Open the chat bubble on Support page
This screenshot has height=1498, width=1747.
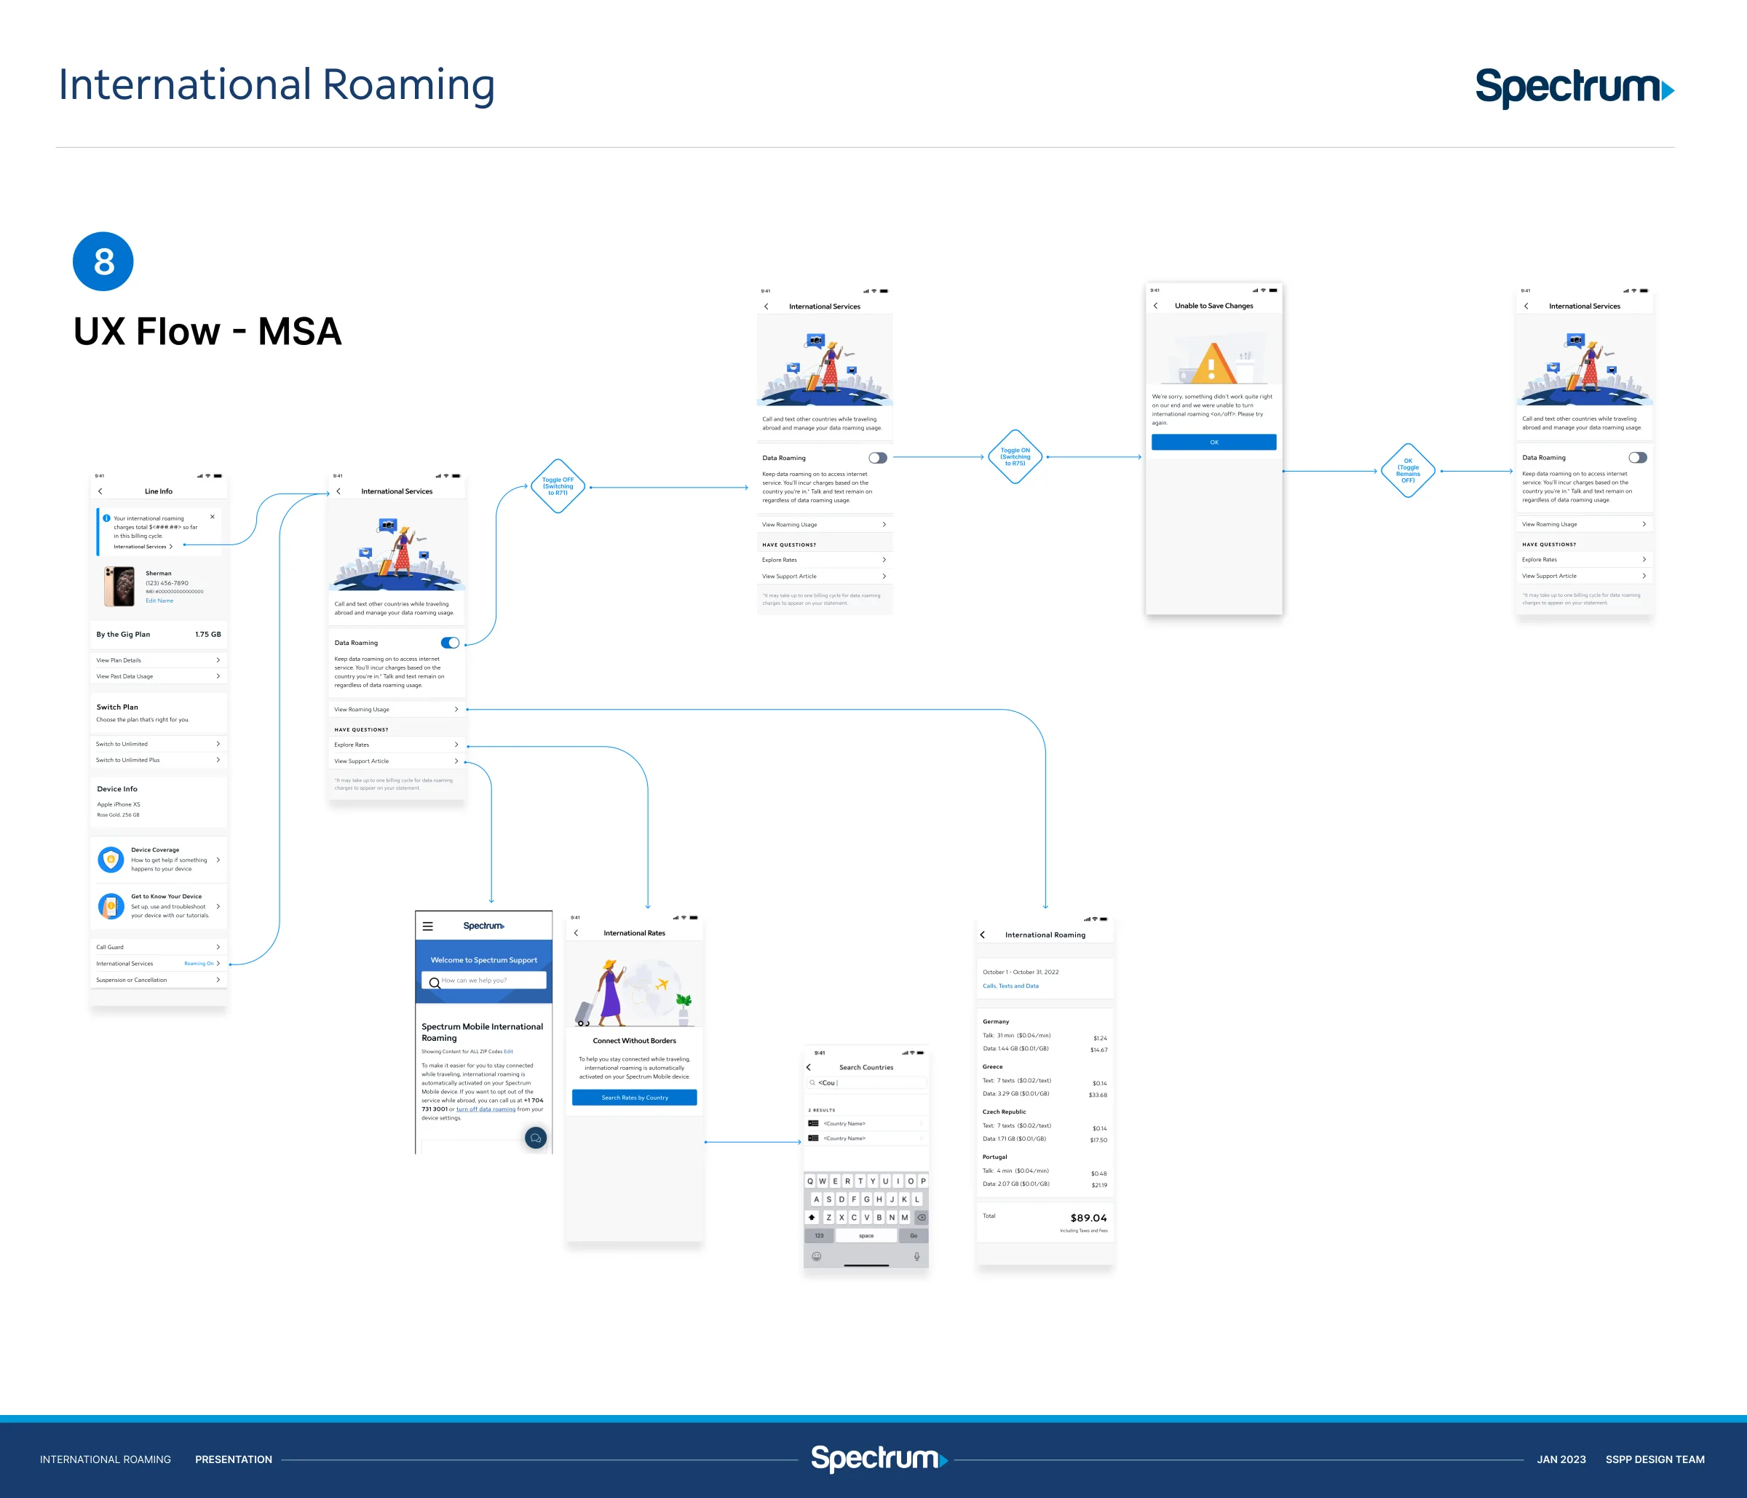tap(536, 1138)
